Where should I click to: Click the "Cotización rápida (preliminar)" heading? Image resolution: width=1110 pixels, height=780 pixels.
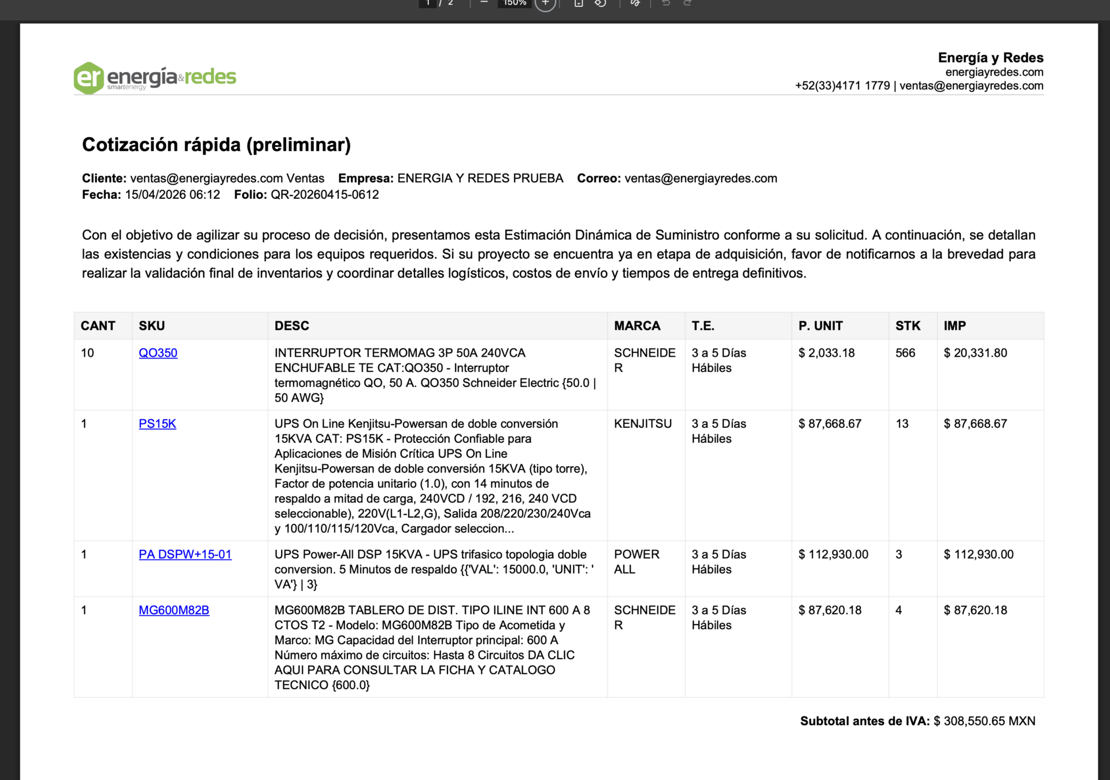(x=216, y=145)
